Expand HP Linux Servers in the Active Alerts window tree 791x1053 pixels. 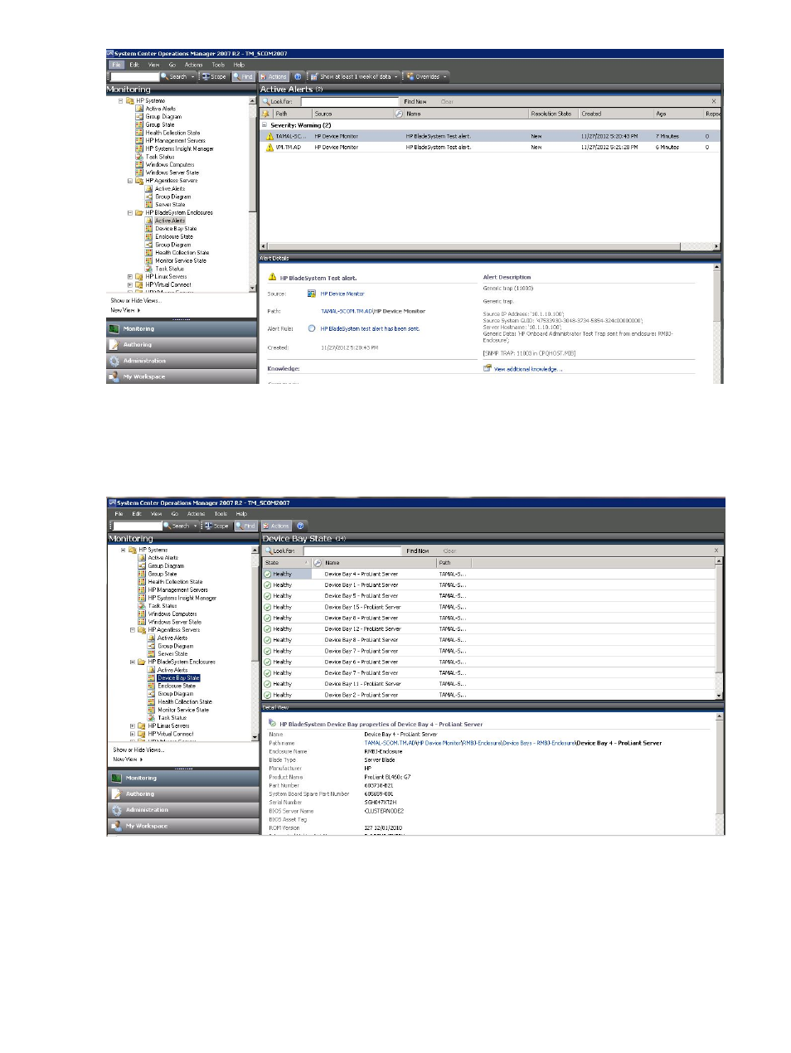coord(129,277)
